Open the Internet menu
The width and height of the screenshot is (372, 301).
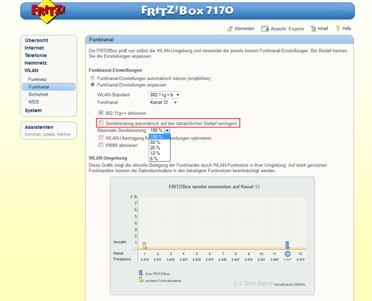[x=34, y=48]
